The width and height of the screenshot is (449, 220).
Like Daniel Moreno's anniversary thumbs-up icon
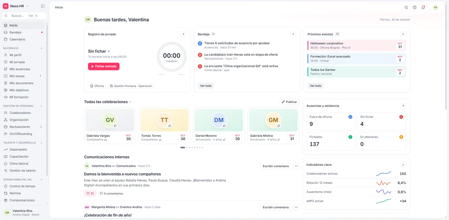click(224, 125)
